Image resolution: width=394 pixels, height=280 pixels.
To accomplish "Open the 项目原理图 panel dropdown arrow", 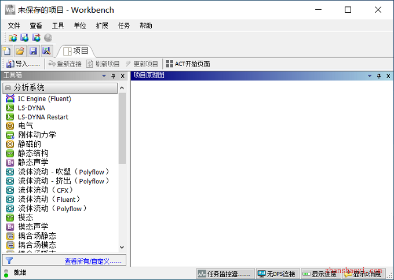I will [370, 76].
